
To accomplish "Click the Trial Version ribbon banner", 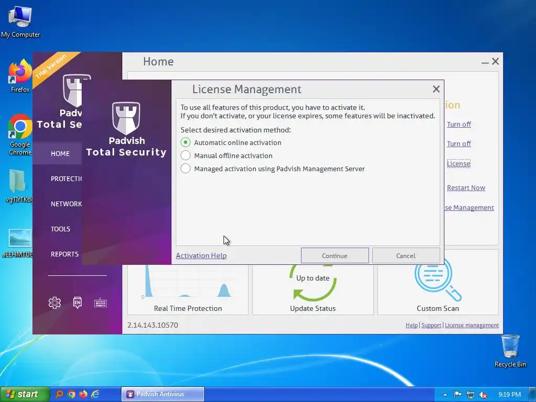I will point(53,68).
